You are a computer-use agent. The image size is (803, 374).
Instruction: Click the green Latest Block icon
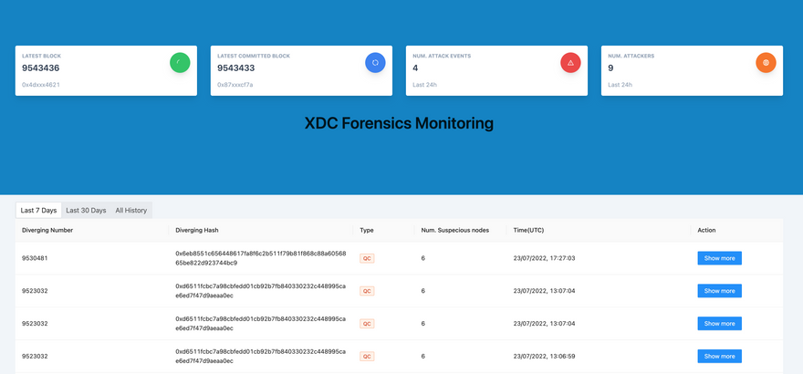tap(180, 63)
